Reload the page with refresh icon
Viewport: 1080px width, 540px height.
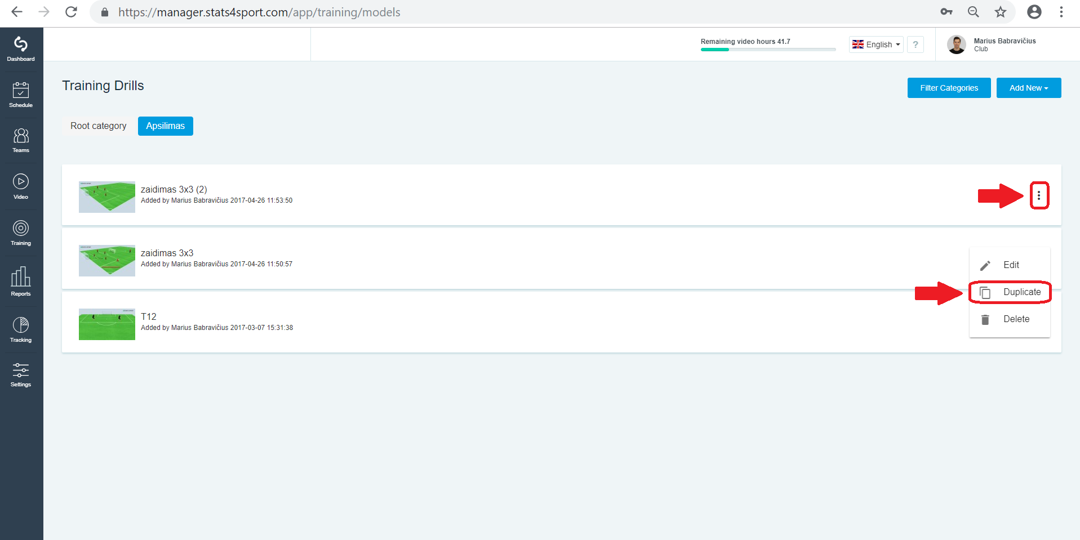pyautogui.click(x=71, y=12)
